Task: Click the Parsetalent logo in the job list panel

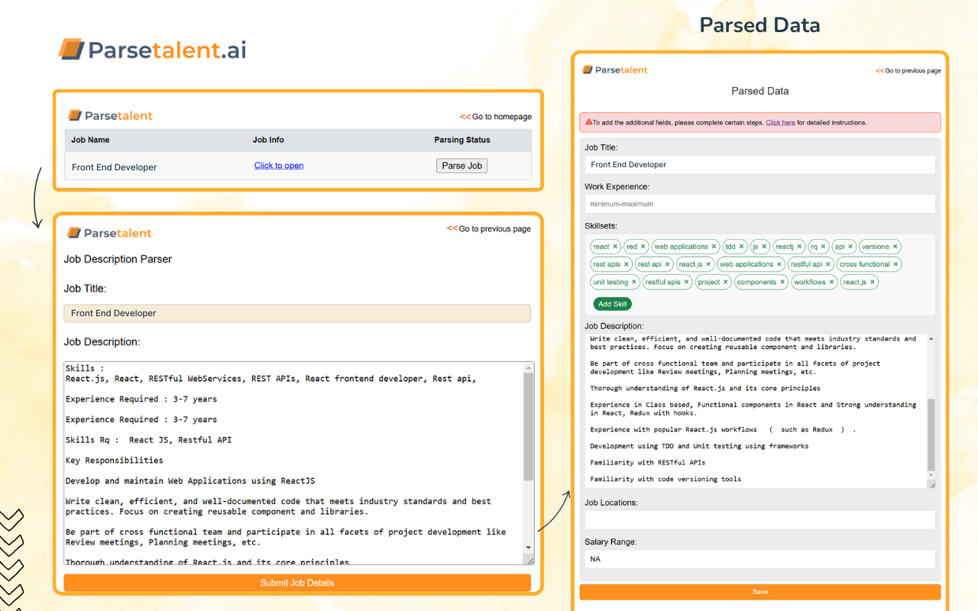Action: (110, 115)
